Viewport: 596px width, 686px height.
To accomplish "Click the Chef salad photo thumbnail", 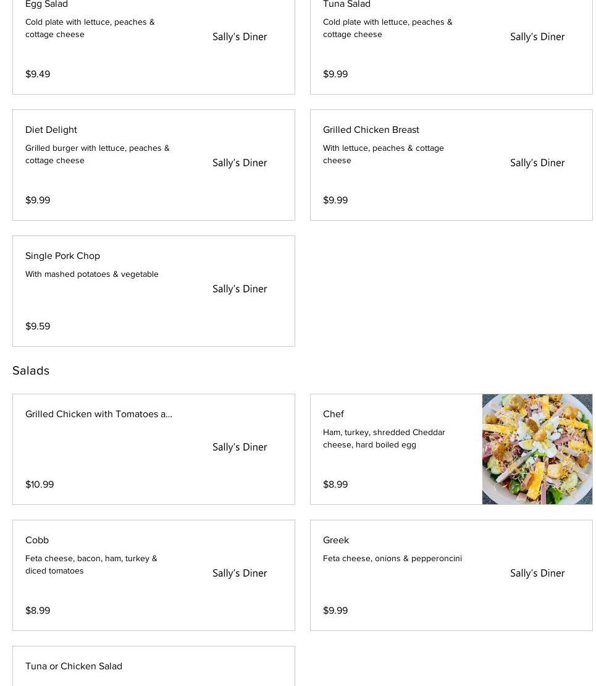I will (x=537, y=449).
